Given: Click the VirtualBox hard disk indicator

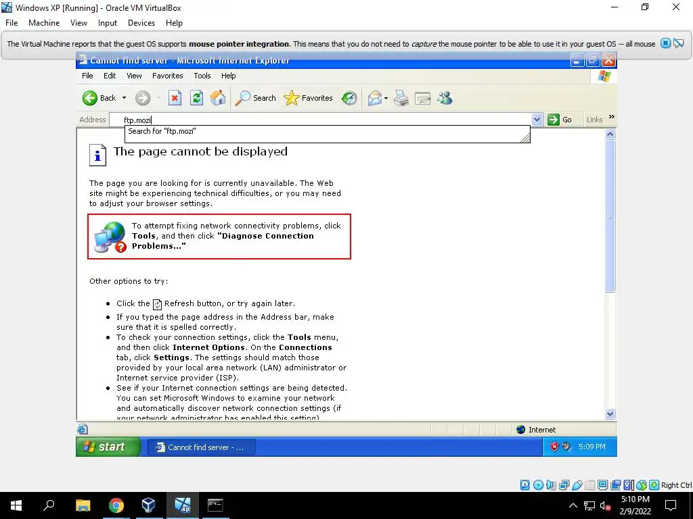Looking at the screenshot, I should tap(524, 485).
